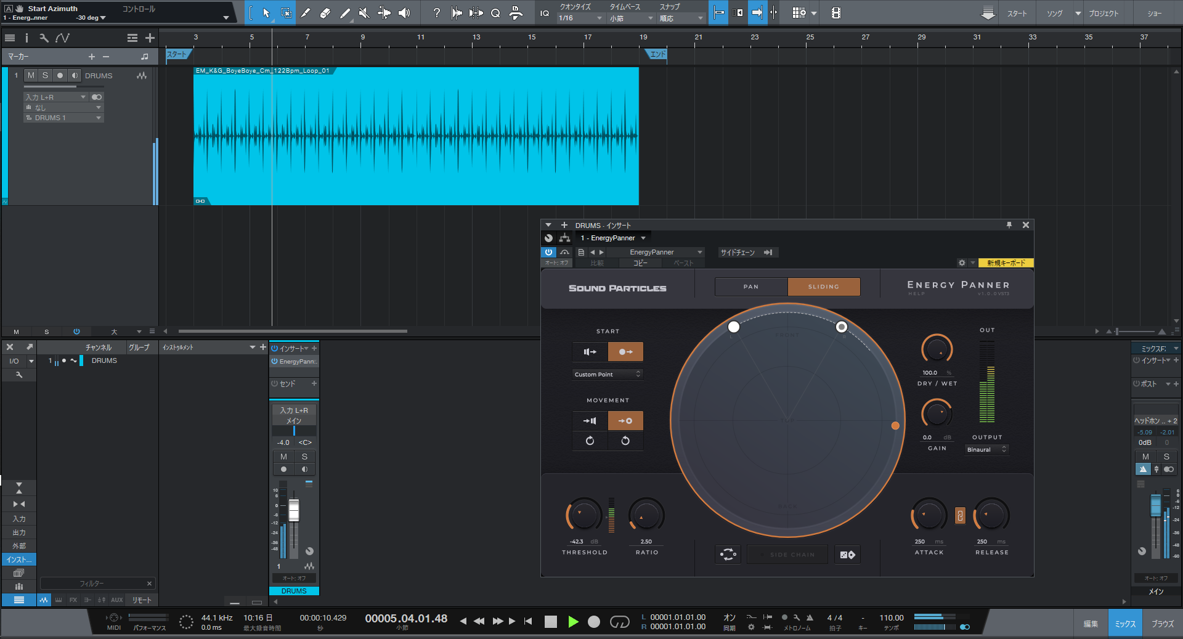This screenshot has width=1183, height=639.
Task: Enable the loop button in transport
Action: (619, 622)
